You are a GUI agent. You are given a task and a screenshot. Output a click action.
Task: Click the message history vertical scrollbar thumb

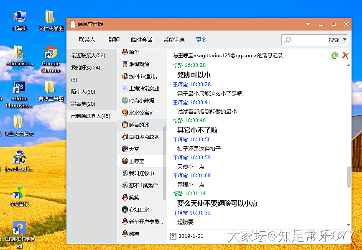coord(349,177)
